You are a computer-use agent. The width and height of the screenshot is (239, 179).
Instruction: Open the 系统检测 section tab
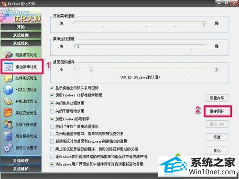click(21, 35)
